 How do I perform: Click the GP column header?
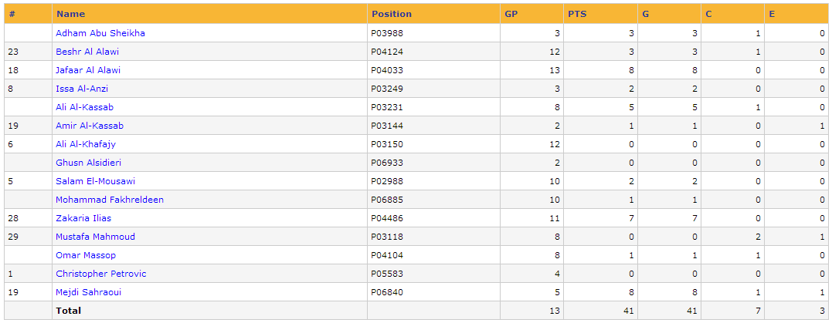pos(511,15)
